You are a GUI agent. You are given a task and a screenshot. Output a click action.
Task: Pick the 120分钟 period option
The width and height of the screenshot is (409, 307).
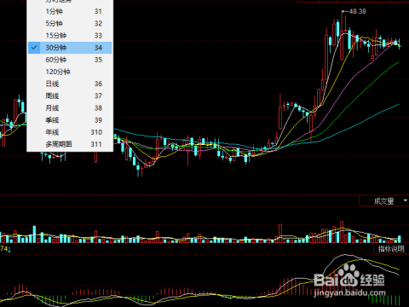tap(70, 72)
